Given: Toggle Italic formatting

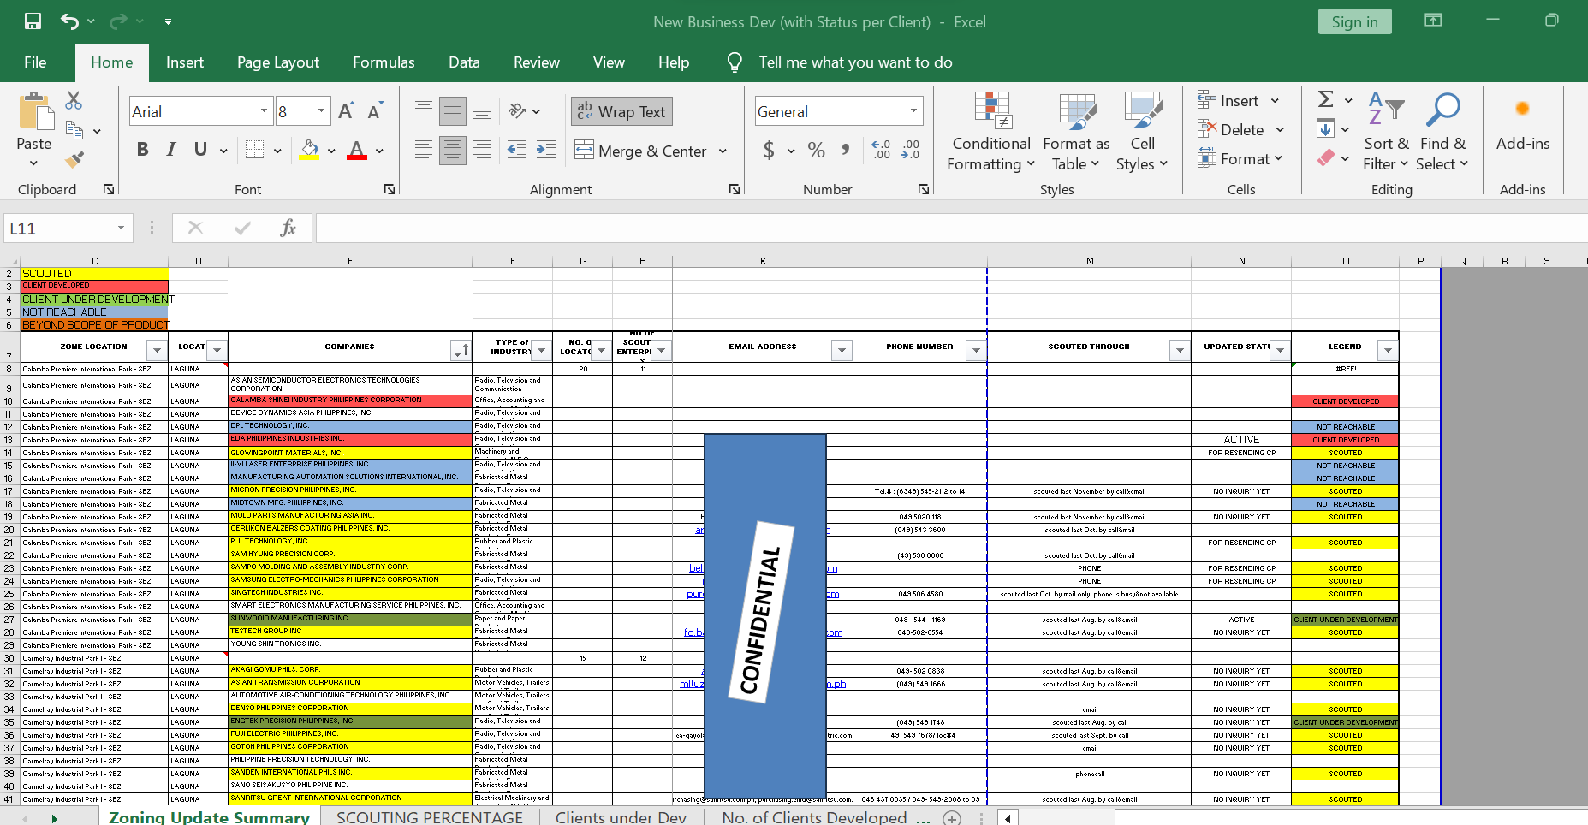Looking at the screenshot, I should click(171, 150).
